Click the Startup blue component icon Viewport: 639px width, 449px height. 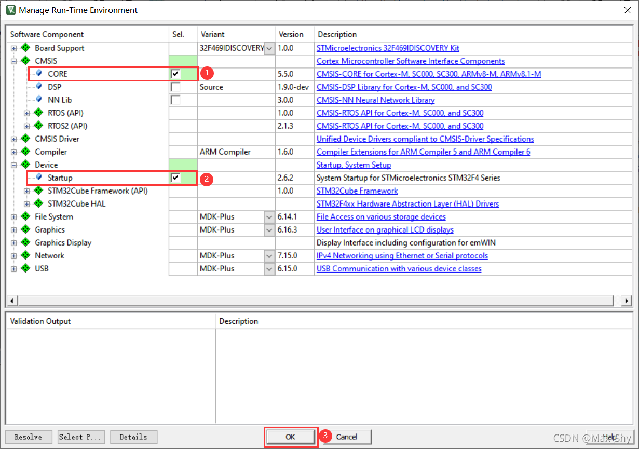38,178
